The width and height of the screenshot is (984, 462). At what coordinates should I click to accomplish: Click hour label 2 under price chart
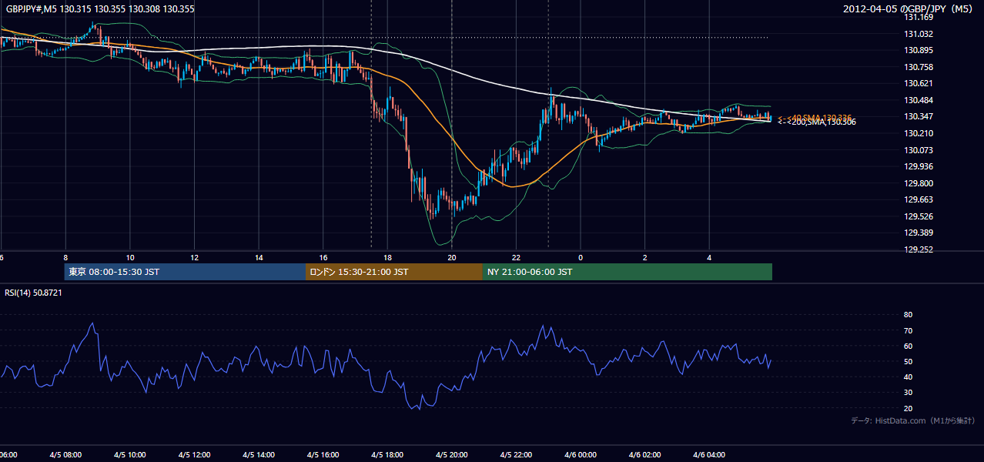[x=645, y=258]
